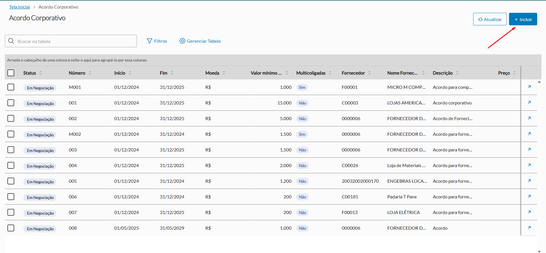Click the Incluir button
This screenshot has height=253, width=546.
[523, 19]
